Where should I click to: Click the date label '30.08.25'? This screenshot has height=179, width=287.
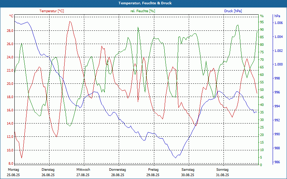(x=188, y=175)
